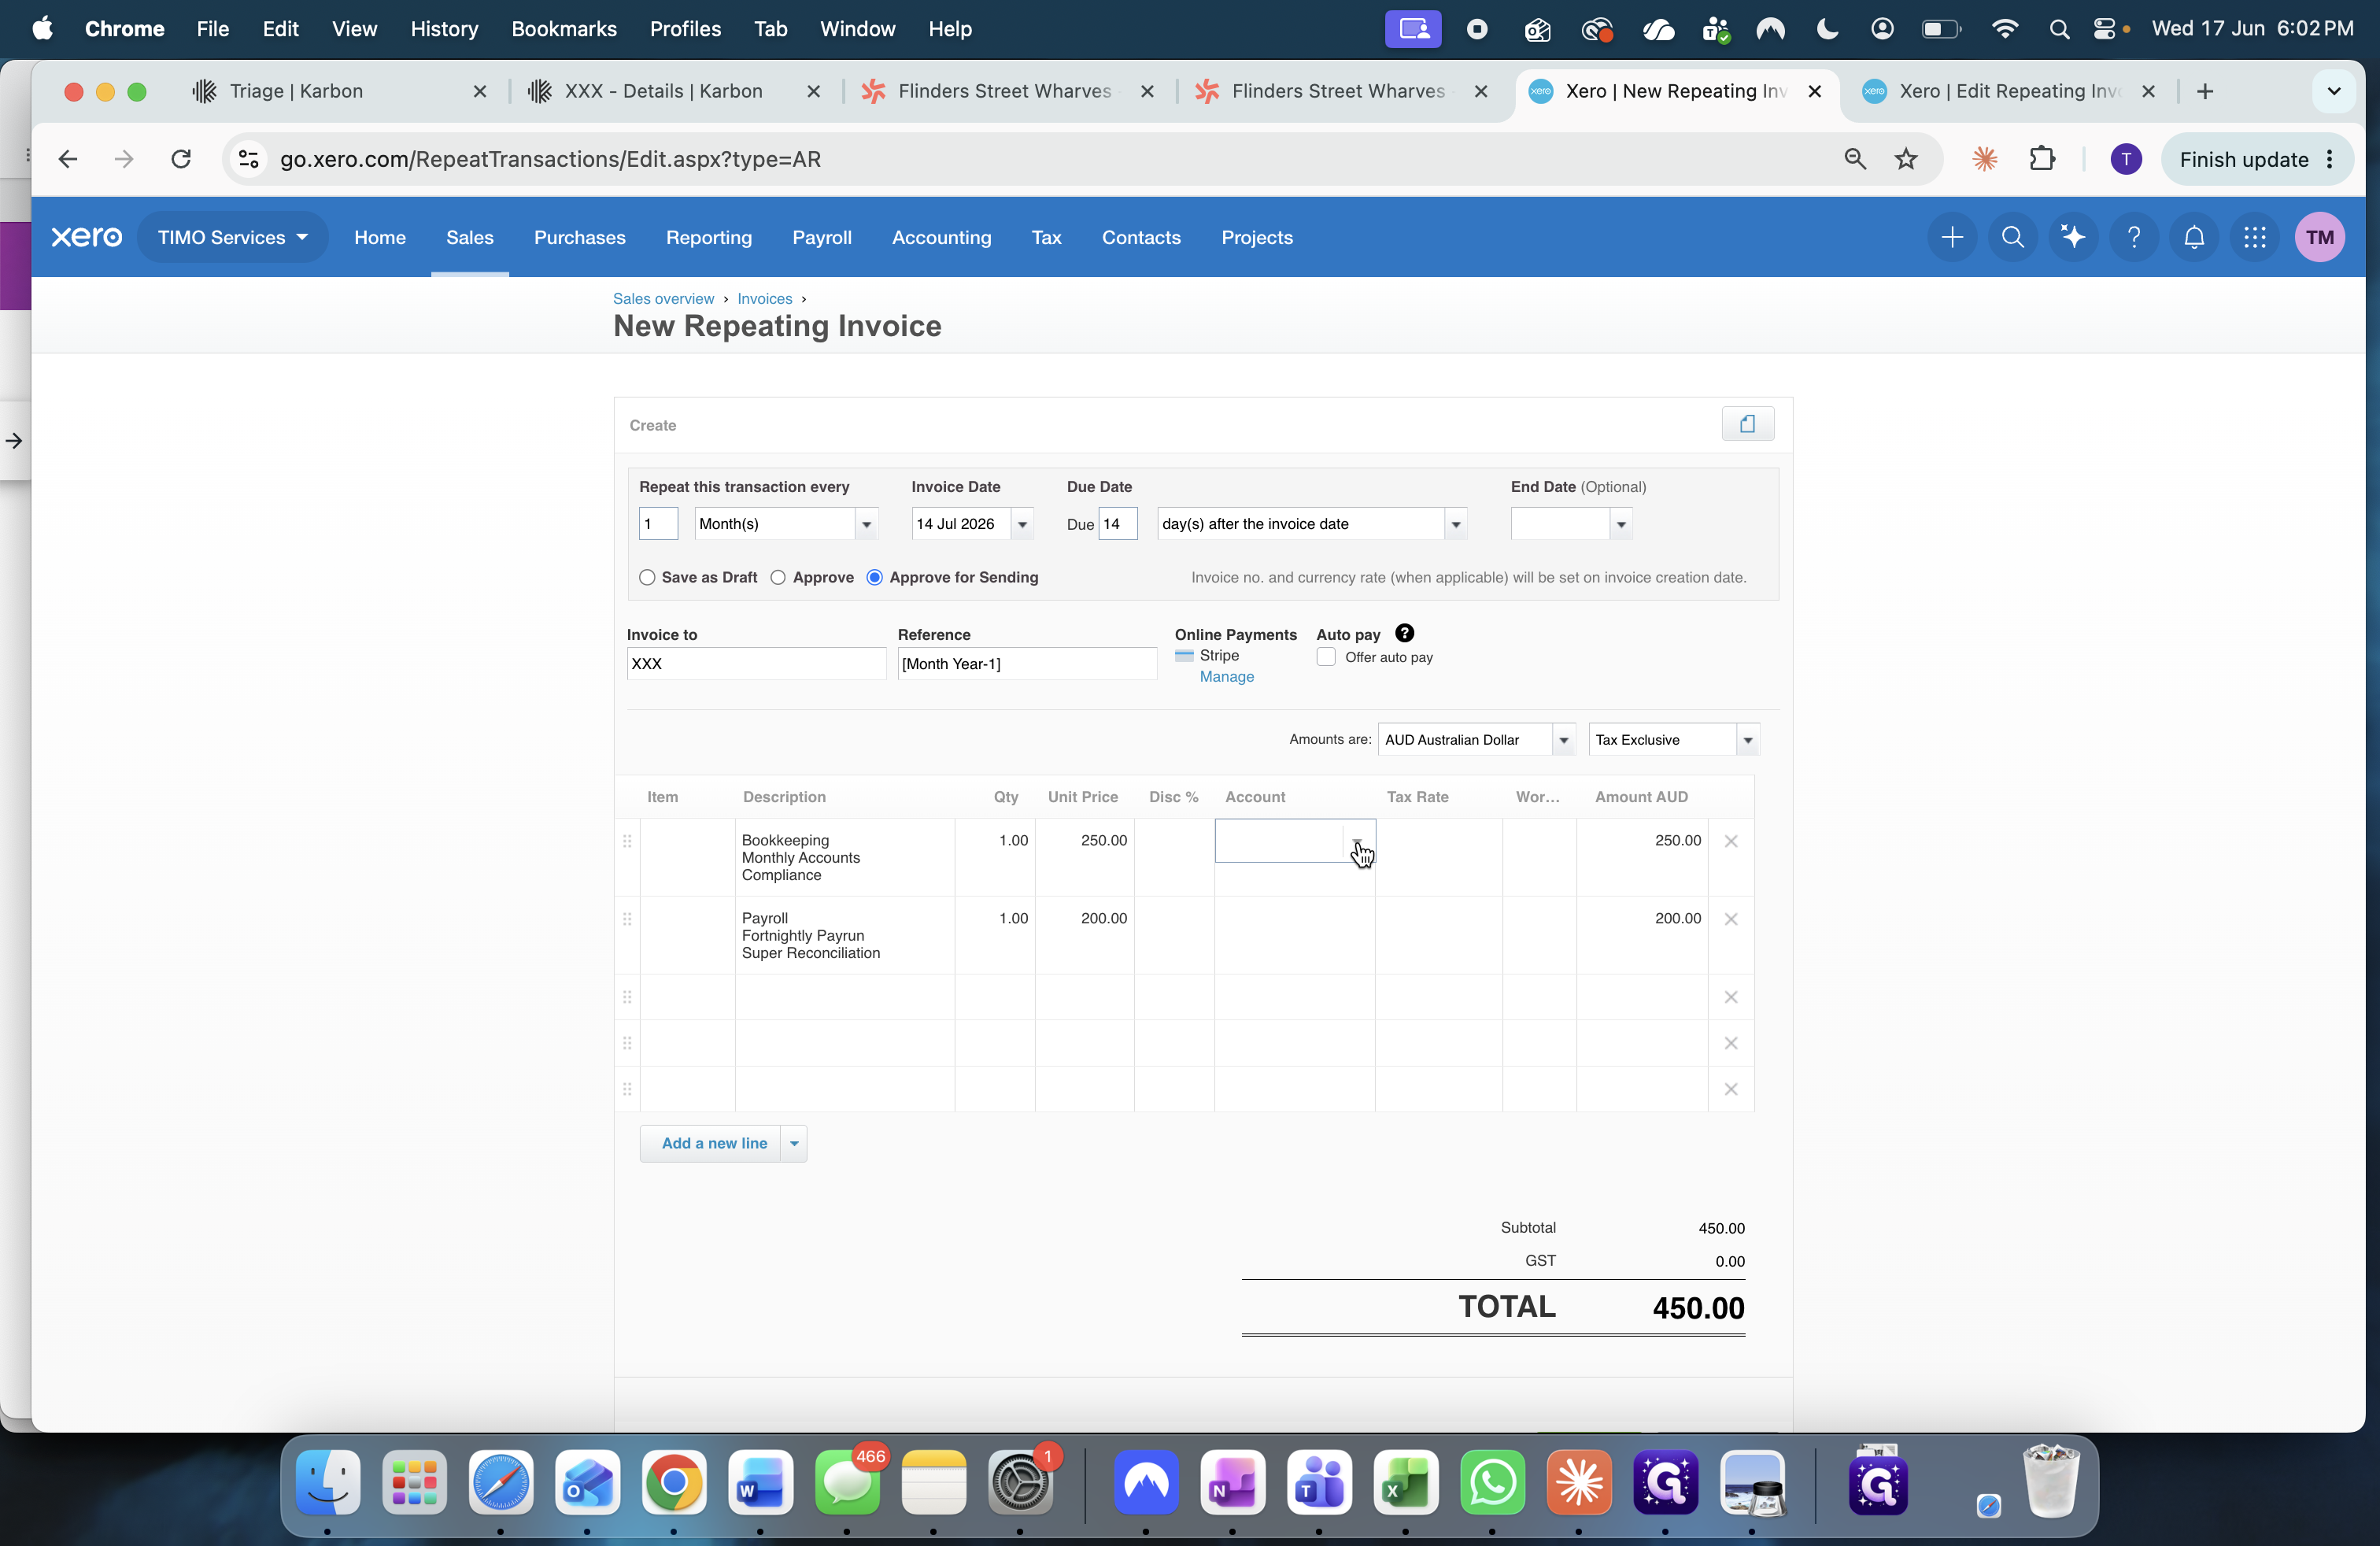Tick the Offer auto pay checkbox

[1326, 657]
